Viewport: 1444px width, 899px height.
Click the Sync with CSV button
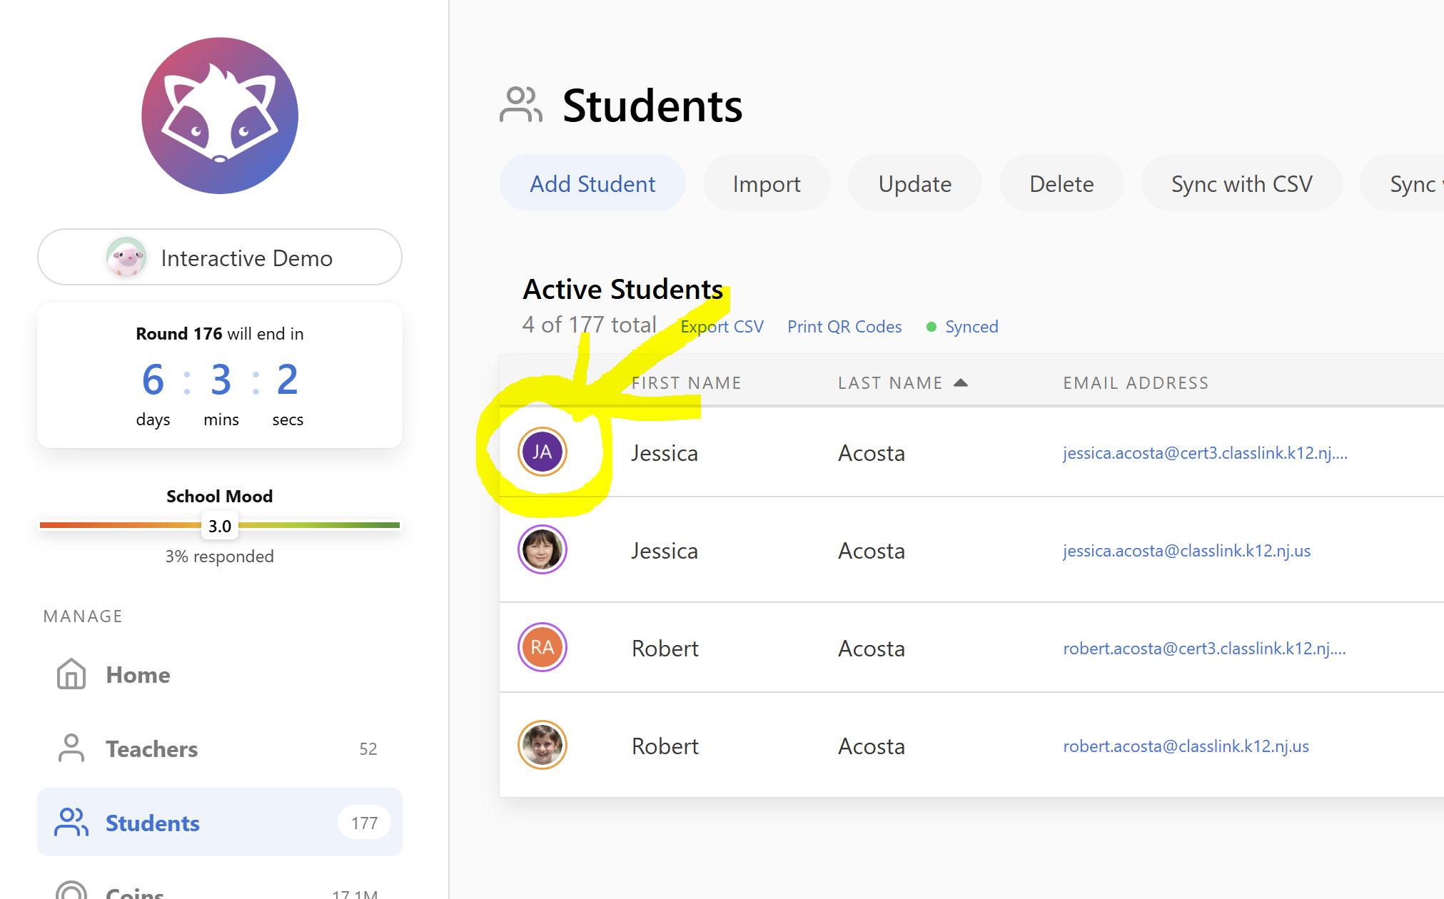1241,184
